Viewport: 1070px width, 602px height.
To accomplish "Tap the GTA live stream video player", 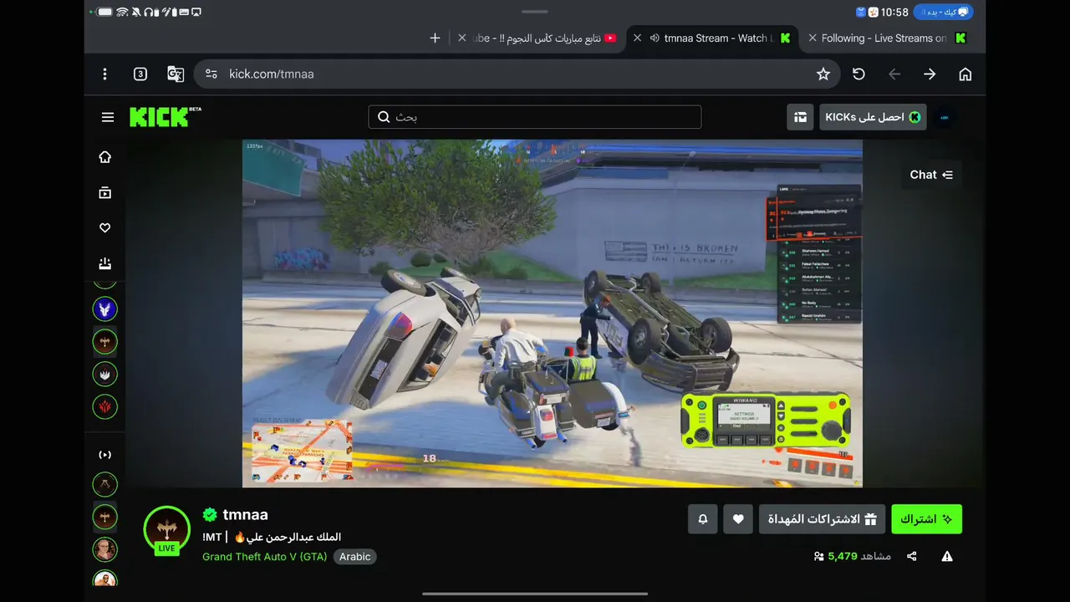I will (x=553, y=314).
